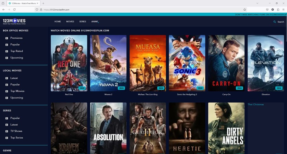Click the Pocket save icon in toolbar
Screen dimensions: 287x154
coord(267,10)
